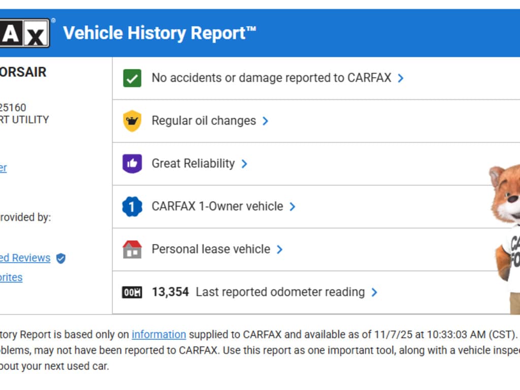Click the blue 1-Owner badge icon
Screen dimensions: 520x390
[x=132, y=207]
